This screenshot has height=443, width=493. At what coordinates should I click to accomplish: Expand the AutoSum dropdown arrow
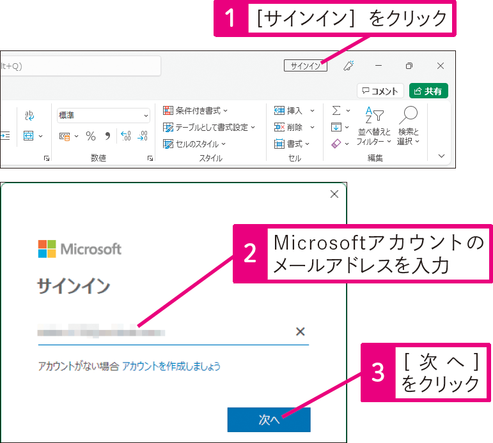coord(348,110)
